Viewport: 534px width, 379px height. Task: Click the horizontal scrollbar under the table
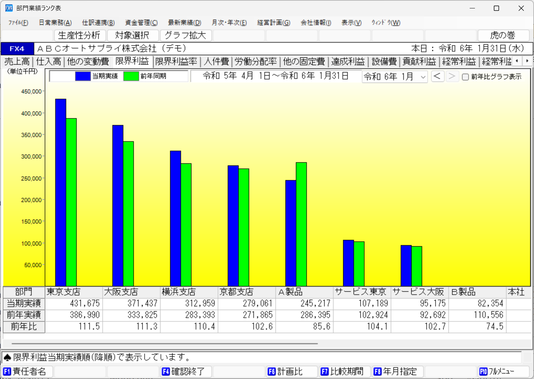point(164,344)
